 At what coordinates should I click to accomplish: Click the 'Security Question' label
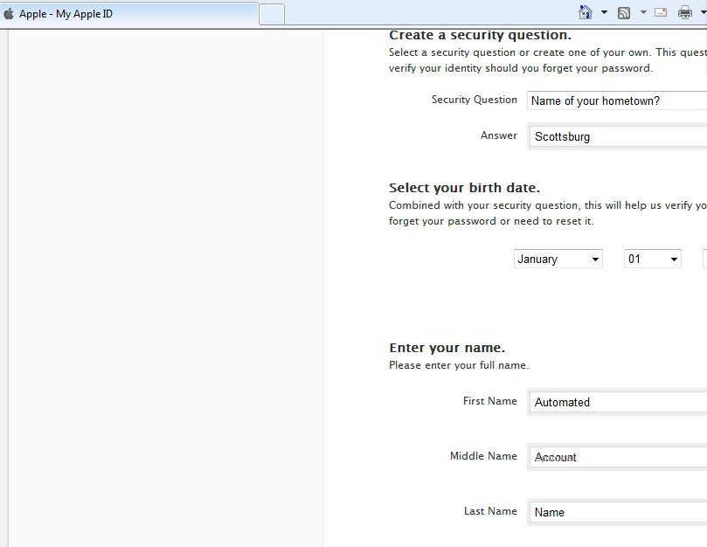[x=475, y=100]
